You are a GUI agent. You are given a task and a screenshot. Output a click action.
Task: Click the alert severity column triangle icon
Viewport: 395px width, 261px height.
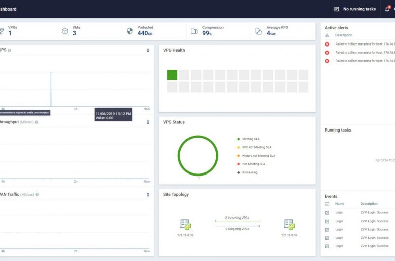coord(327,35)
